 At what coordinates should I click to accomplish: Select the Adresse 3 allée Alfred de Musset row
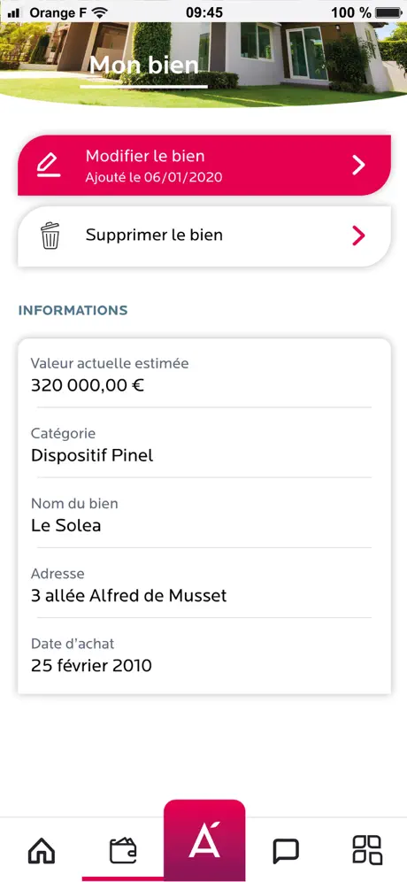(x=204, y=584)
